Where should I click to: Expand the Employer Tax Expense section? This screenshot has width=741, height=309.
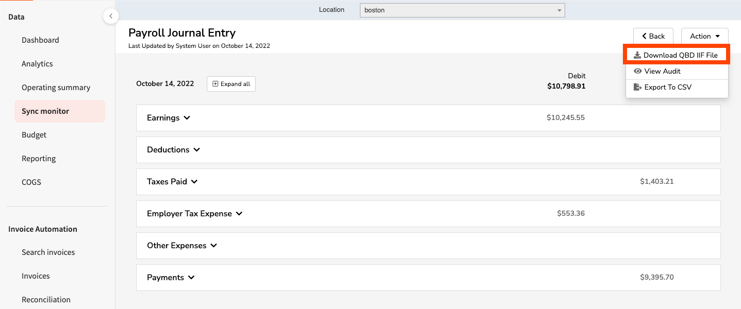[x=194, y=214]
